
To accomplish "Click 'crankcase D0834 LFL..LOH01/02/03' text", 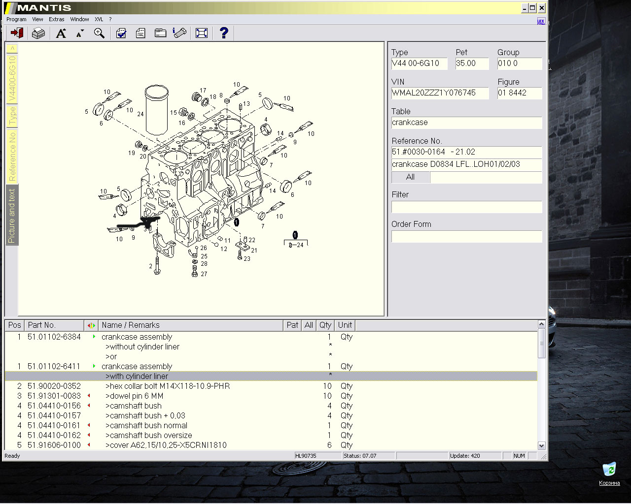I will [456, 164].
